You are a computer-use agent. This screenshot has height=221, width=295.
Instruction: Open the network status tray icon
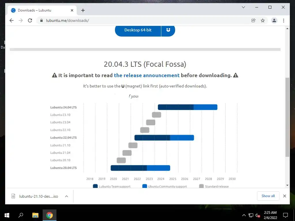click(x=251, y=215)
